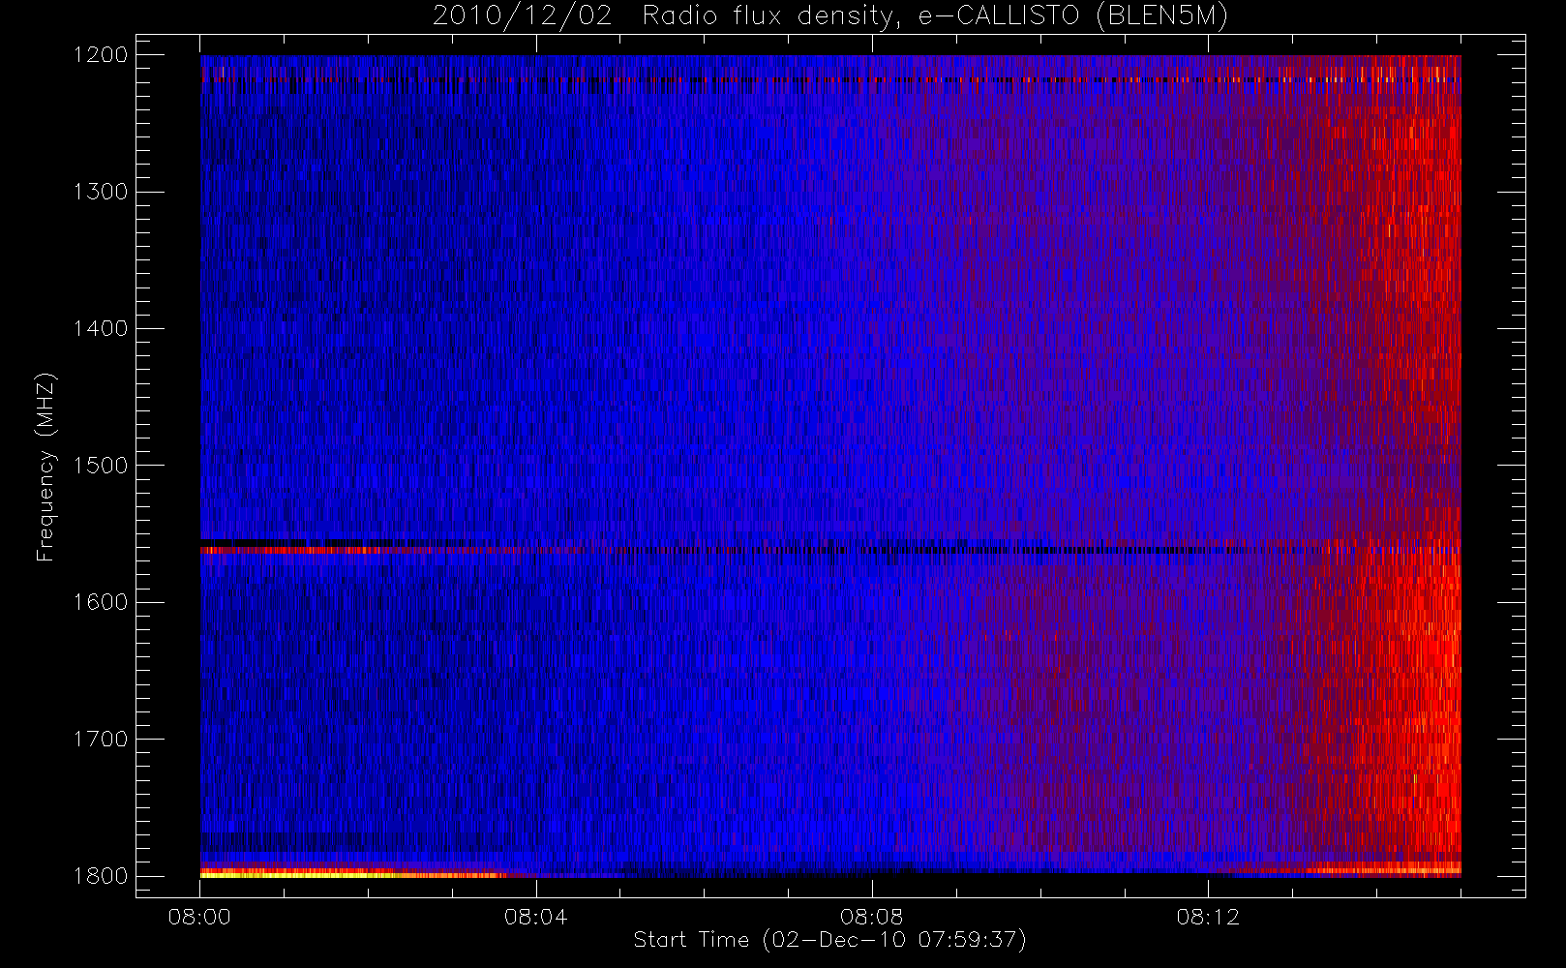Click the 'Frequency (MHZ)' axis label
Image resolution: width=1566 pixels, height=968 pixels.
coord(45,467)
